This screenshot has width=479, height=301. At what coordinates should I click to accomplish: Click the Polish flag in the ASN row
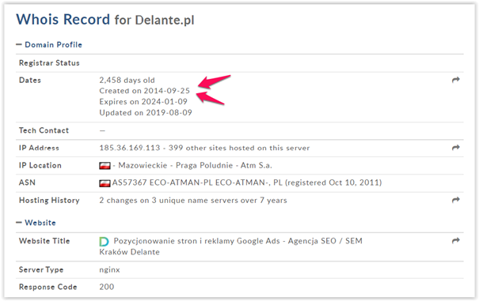105,183
